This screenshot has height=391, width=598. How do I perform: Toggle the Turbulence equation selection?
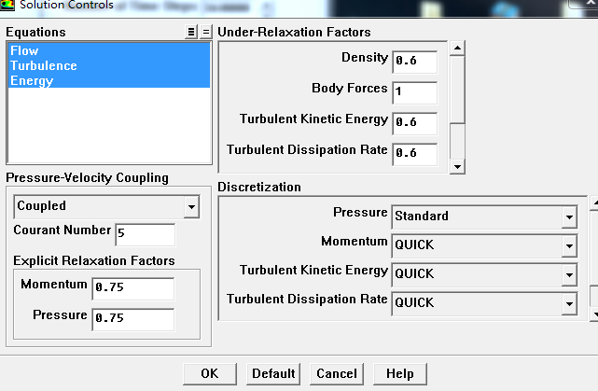(x=44, y=65)
